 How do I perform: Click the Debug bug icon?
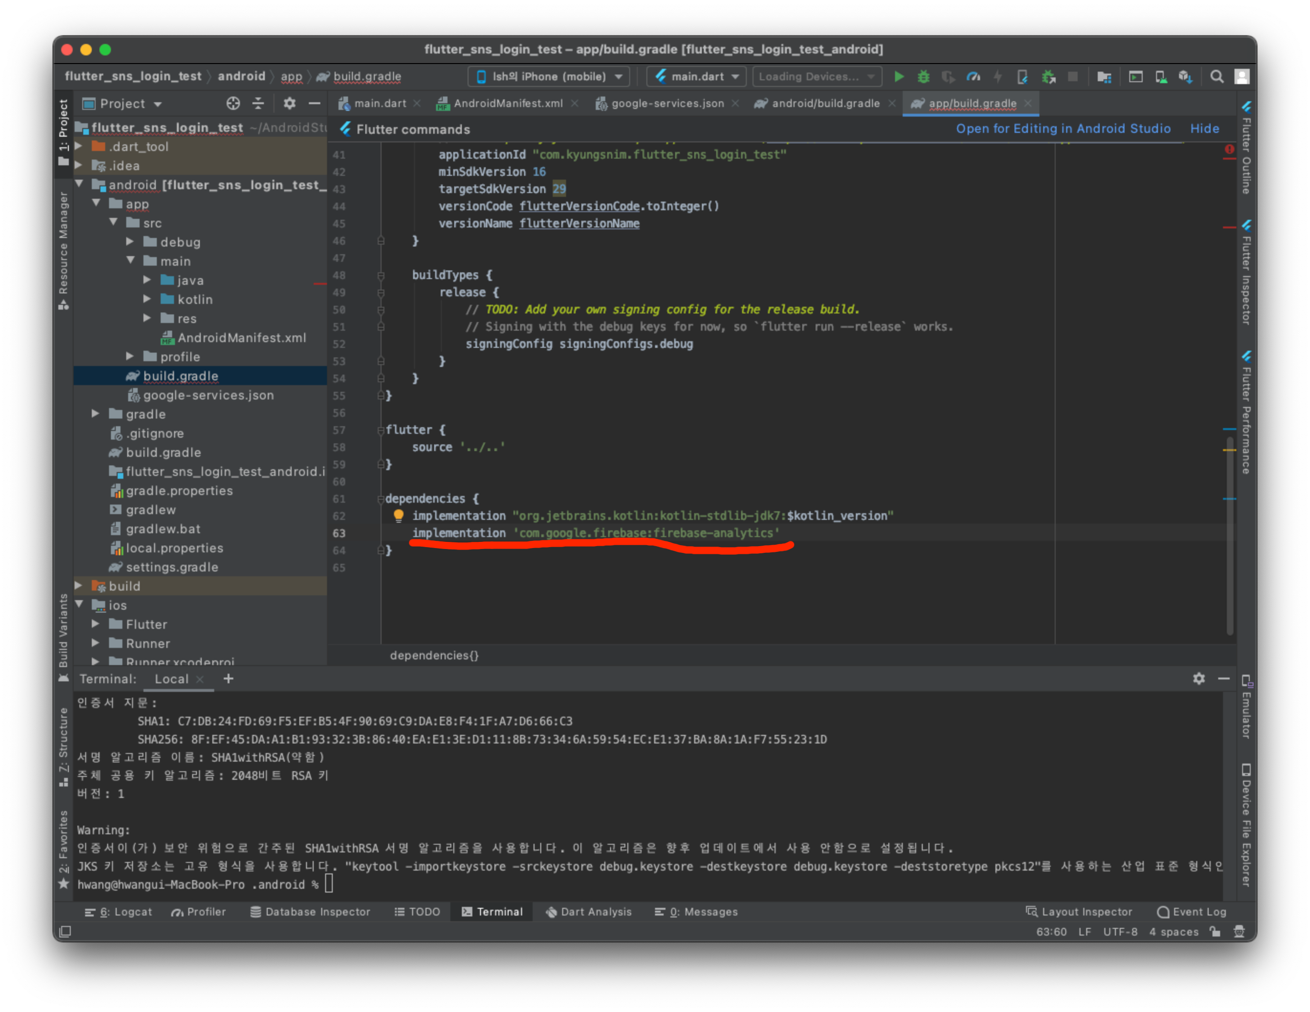tap(923, 77)
